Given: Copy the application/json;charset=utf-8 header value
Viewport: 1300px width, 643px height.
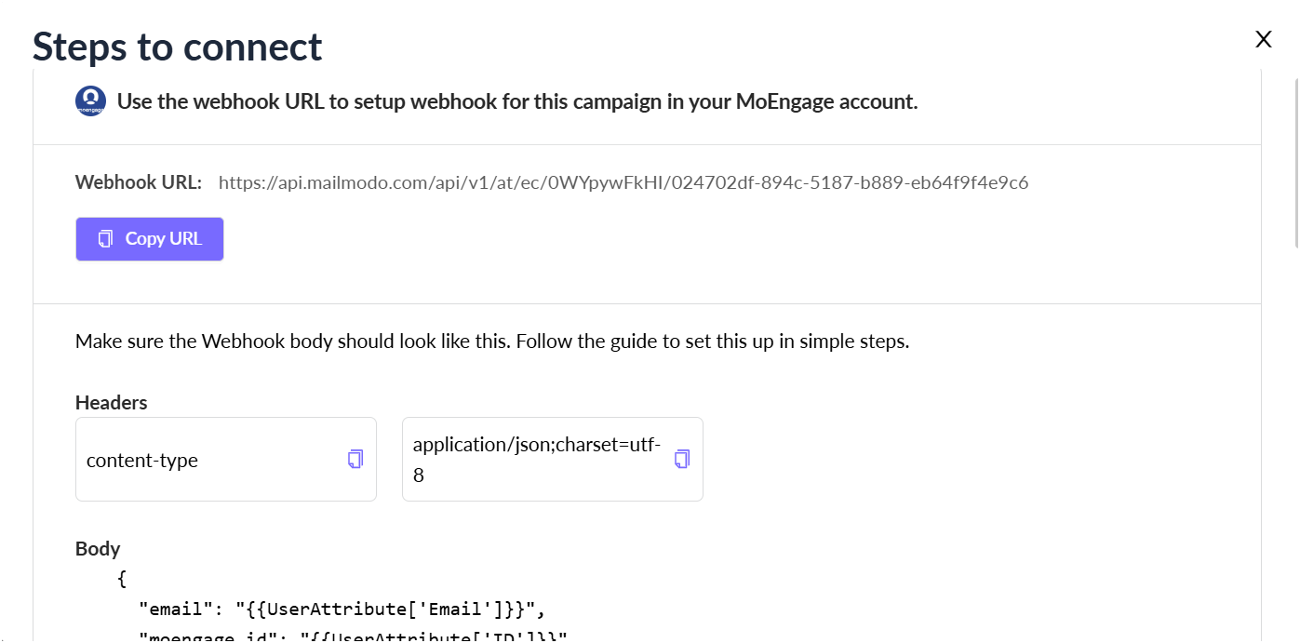Looking at the screenshot, I should coord(682,459).
